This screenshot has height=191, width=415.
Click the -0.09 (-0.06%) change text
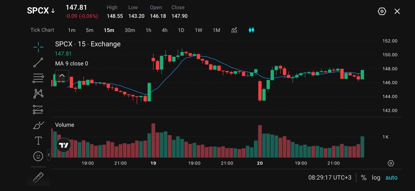point(82,16)
